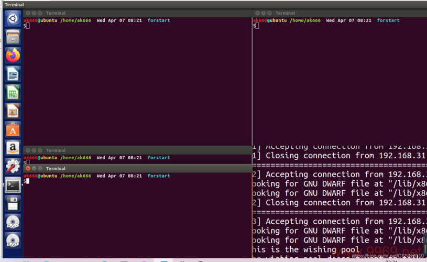
Task: Click '2] Closing connection from' log line
Action: [x=339, y=203]
